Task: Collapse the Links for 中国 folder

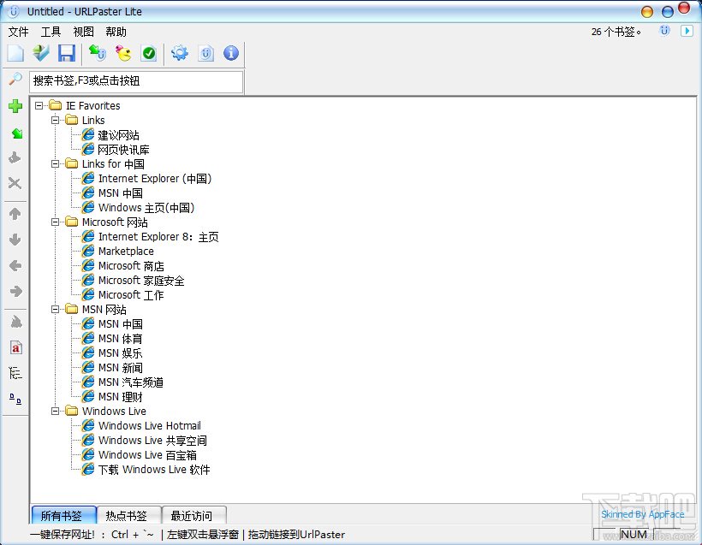Action: pos(55,163)
